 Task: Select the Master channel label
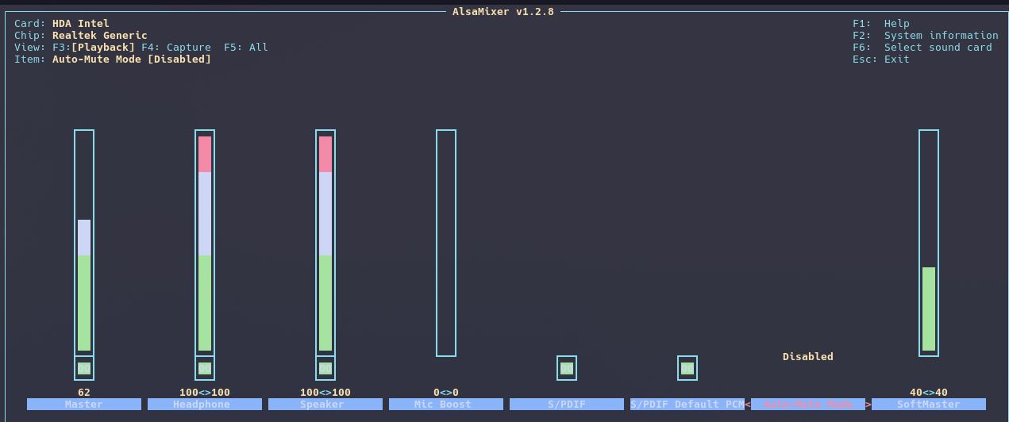pyautogui.click(x=84, y=405)
